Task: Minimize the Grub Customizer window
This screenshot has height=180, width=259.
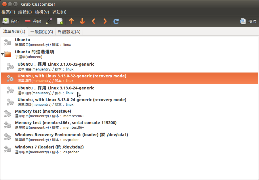Action: click(x=10, y=4)
